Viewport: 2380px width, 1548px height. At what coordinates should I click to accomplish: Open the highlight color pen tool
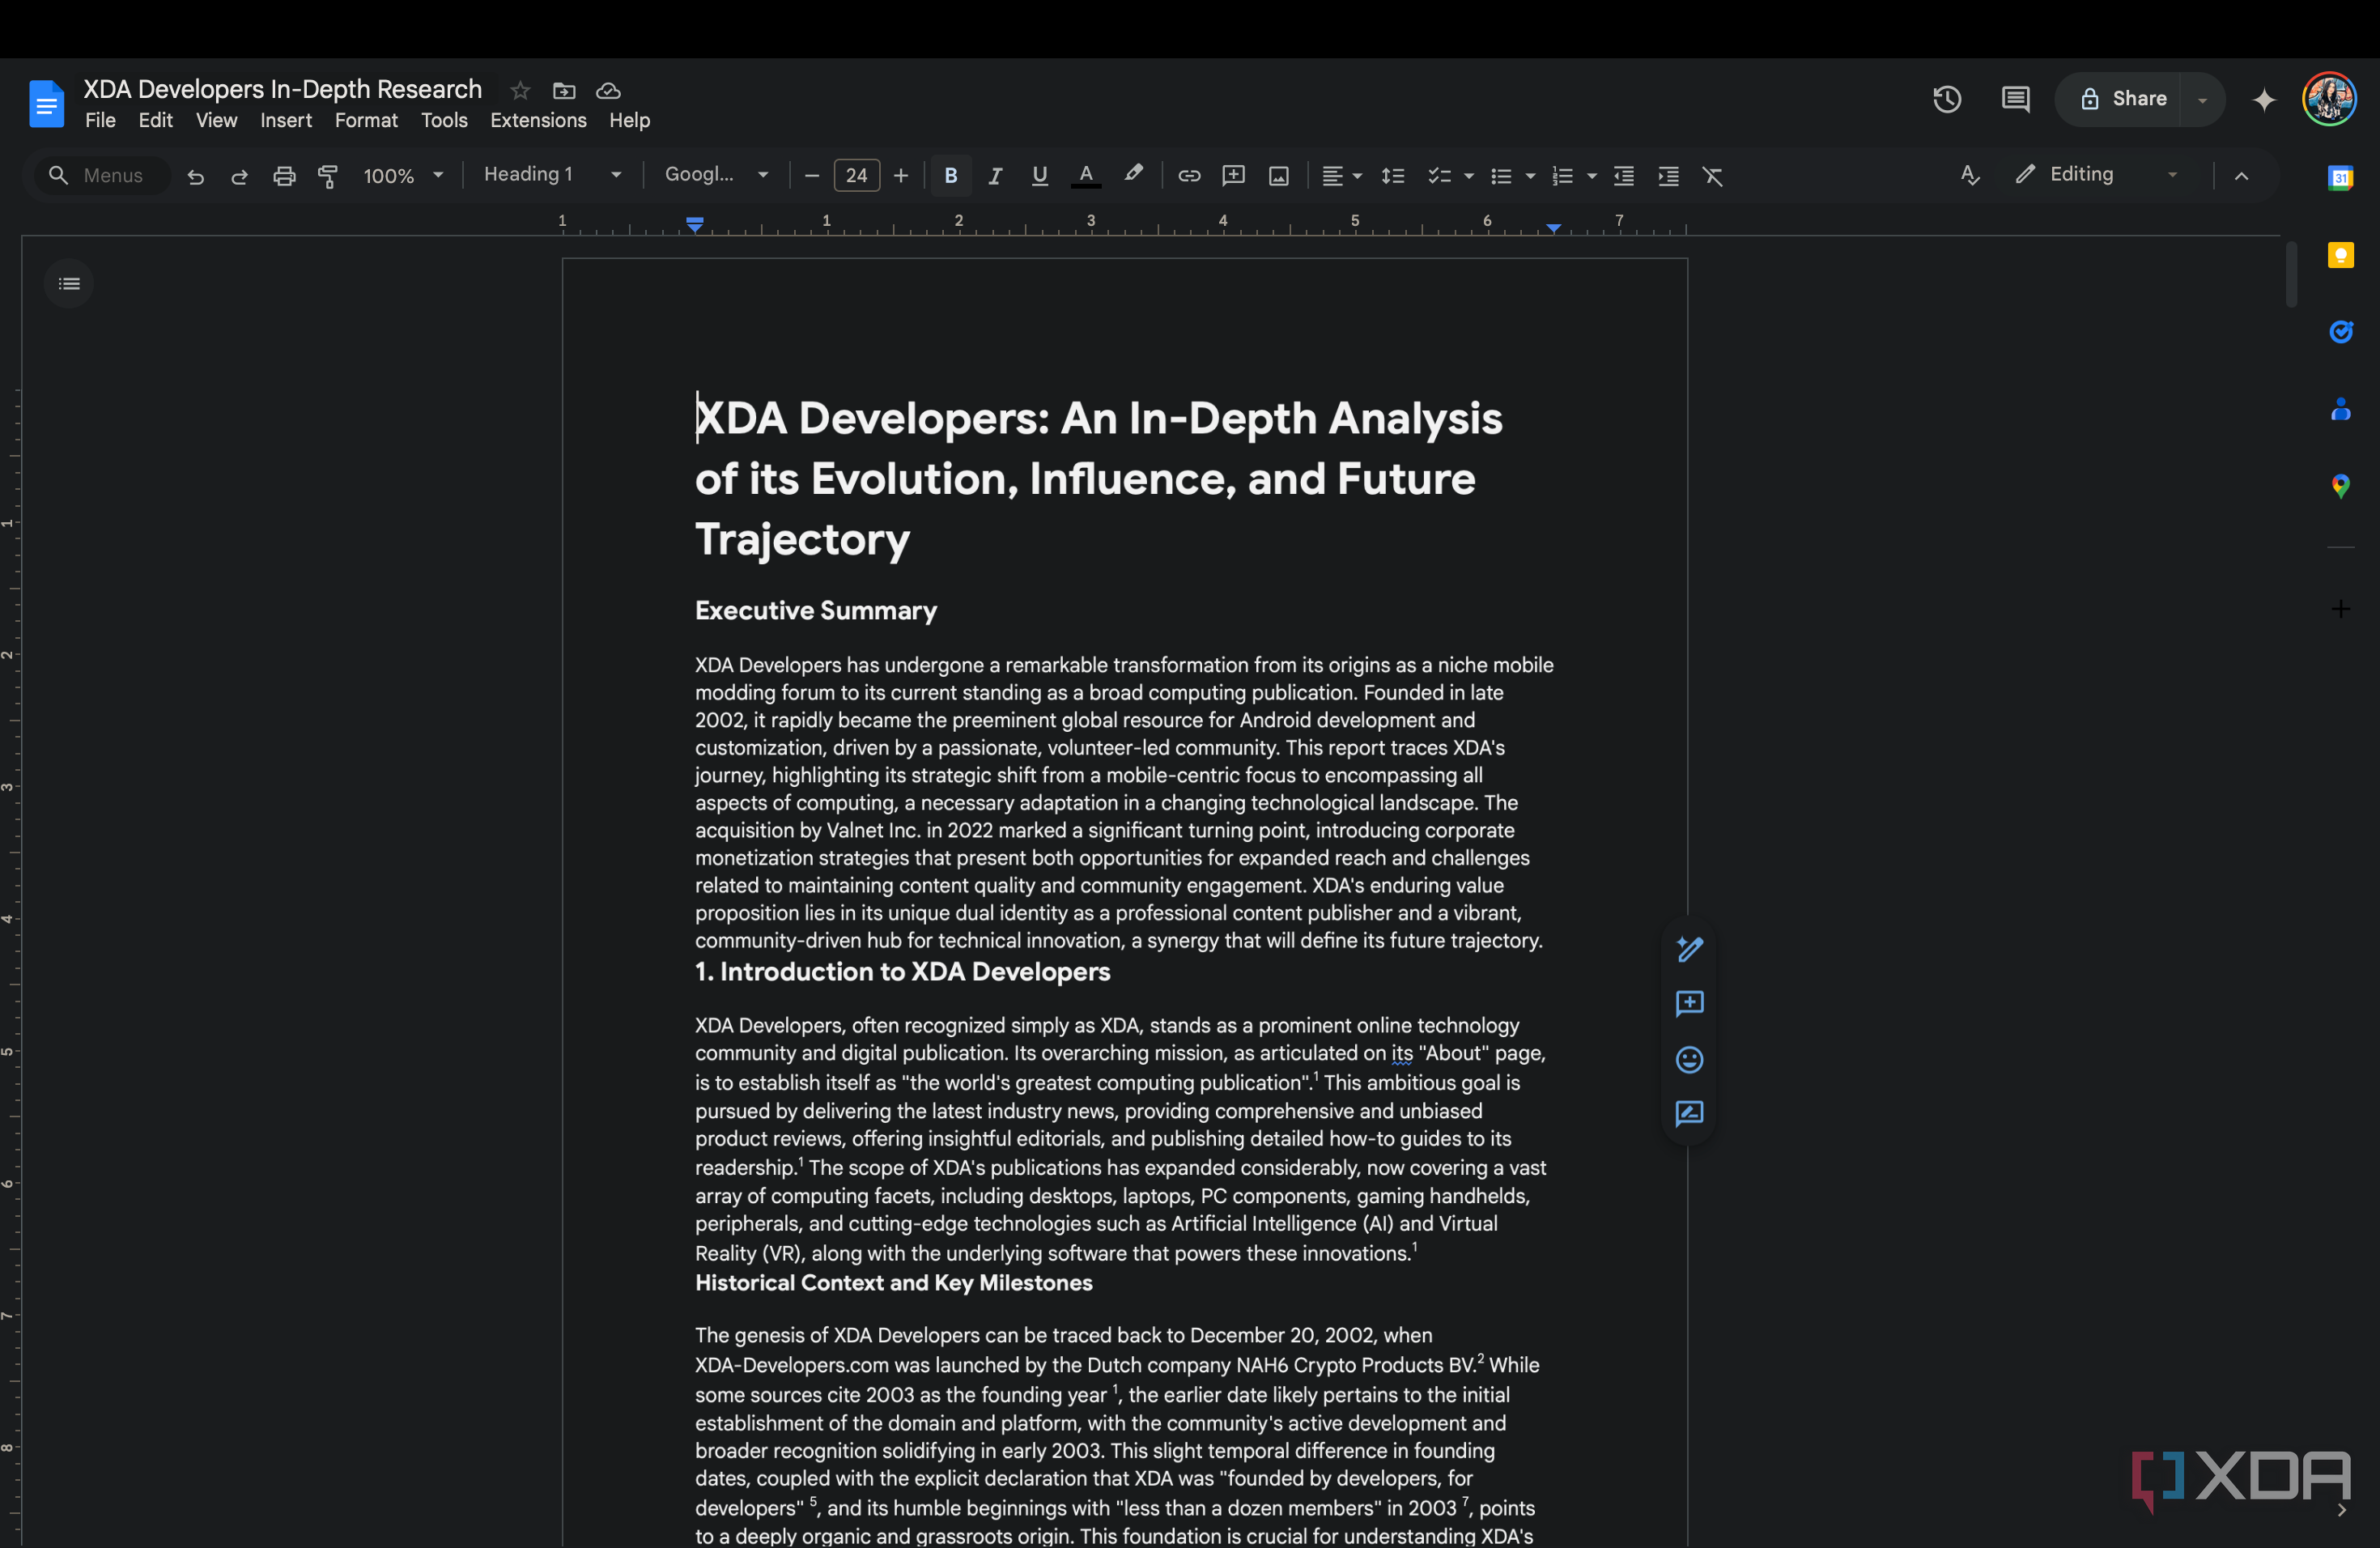click(x=1133, y=175)
